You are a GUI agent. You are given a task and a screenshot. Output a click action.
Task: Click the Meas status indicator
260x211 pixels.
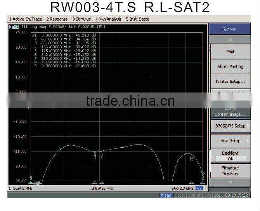166,195
